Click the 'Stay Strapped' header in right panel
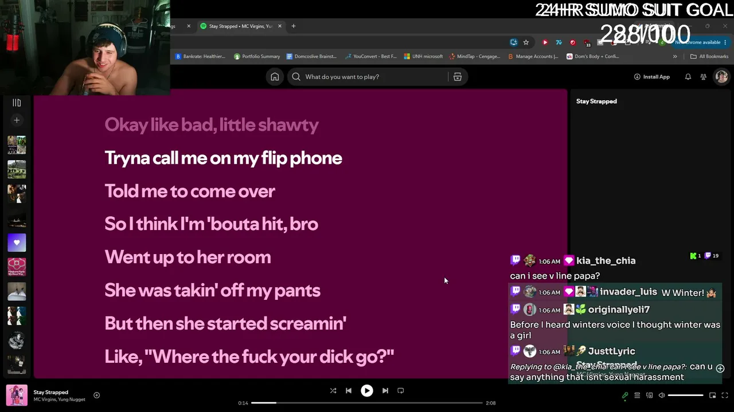 pyautogui.click(x=596, y=101)
